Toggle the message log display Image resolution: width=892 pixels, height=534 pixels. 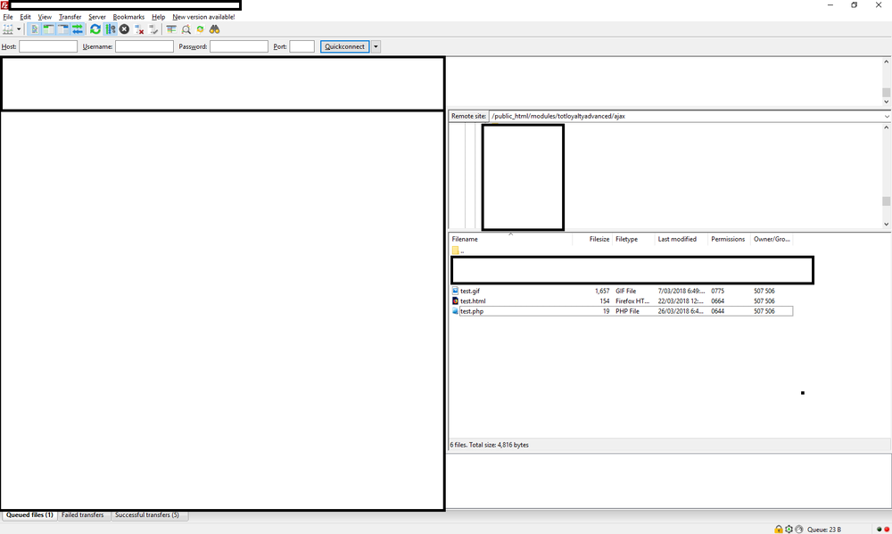(x=34, y=29)
